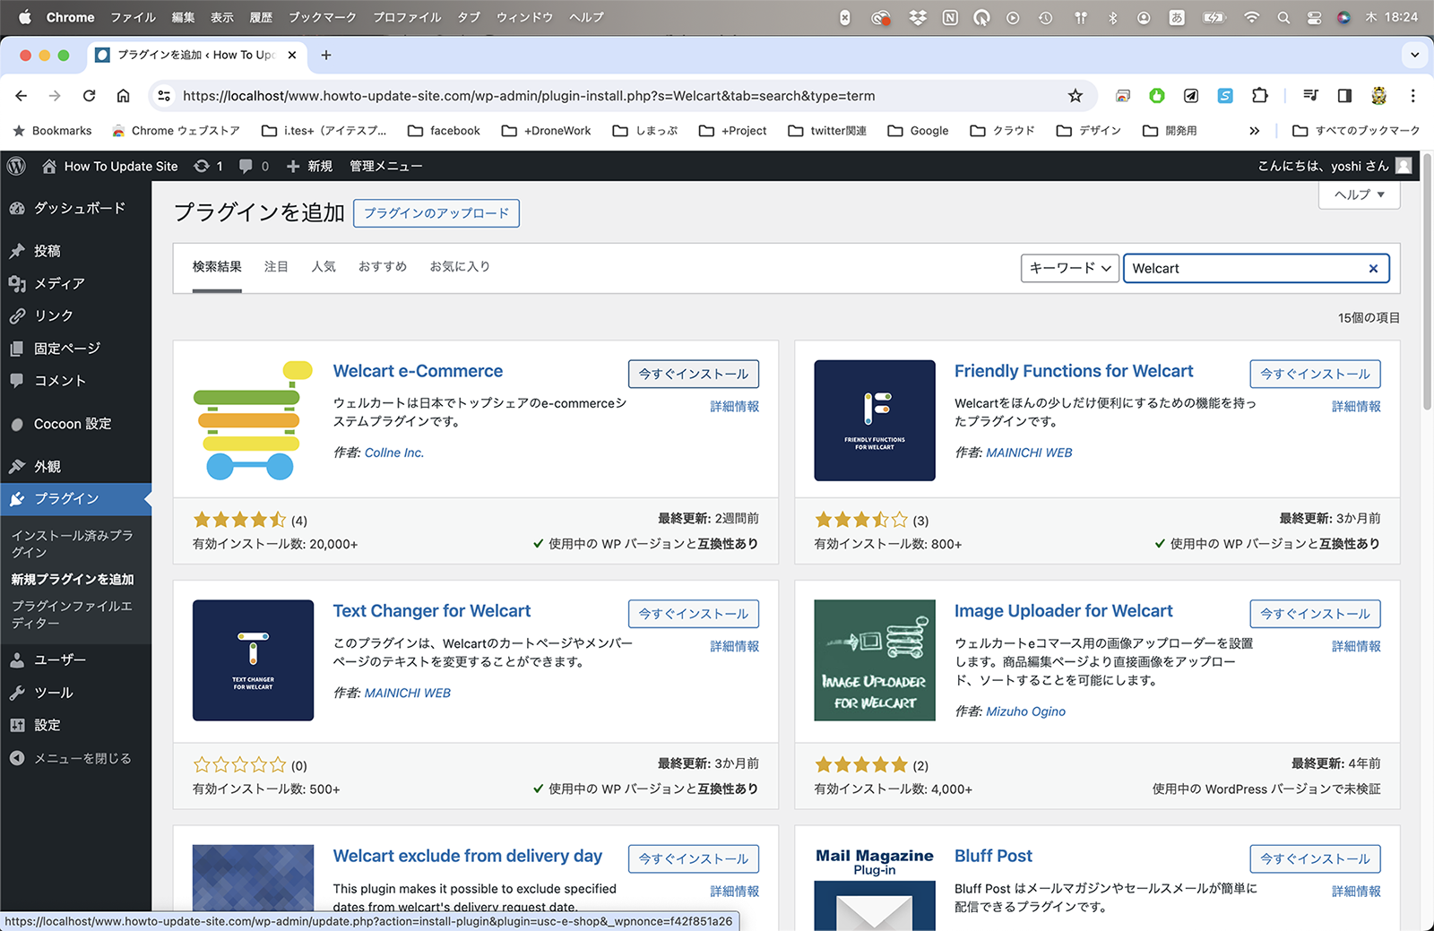This screenshot has width=1434, height=931.
Task: Open the Image Uploader for Welcart thumbnail
Action: 875,660
